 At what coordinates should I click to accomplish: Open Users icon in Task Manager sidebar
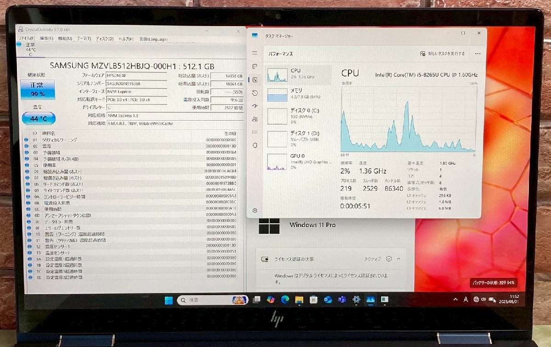(255, 119)
